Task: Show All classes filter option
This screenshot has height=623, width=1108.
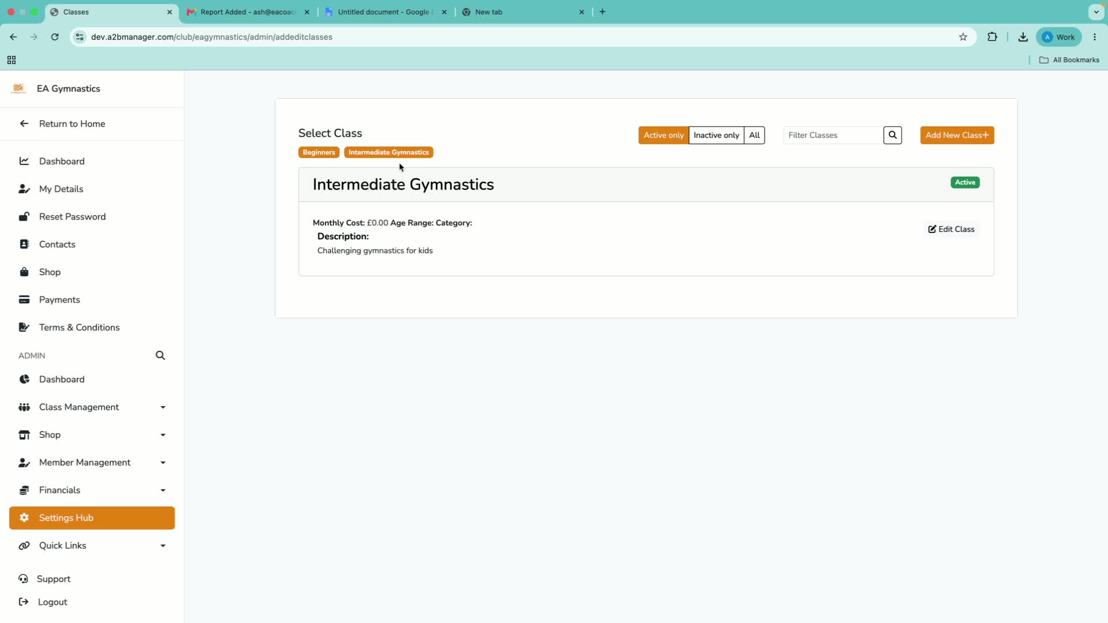Action: pos(754,135)
